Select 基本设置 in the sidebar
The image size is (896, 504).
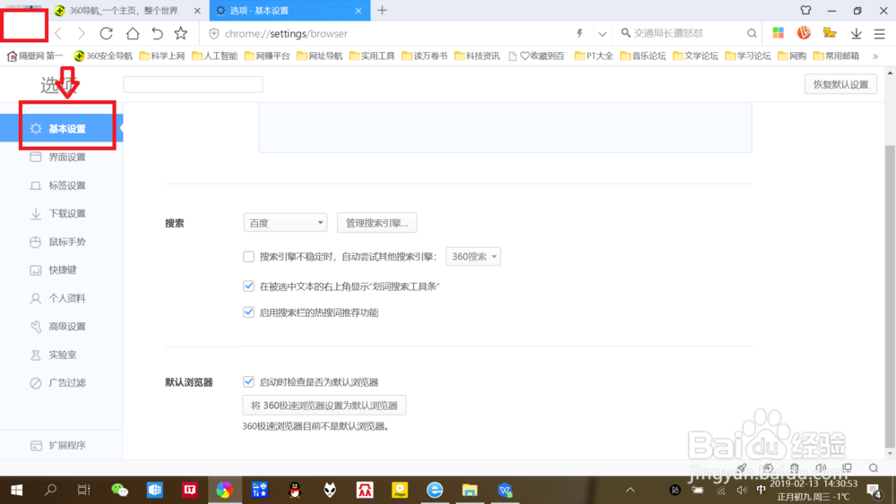[x=61, y=128]
